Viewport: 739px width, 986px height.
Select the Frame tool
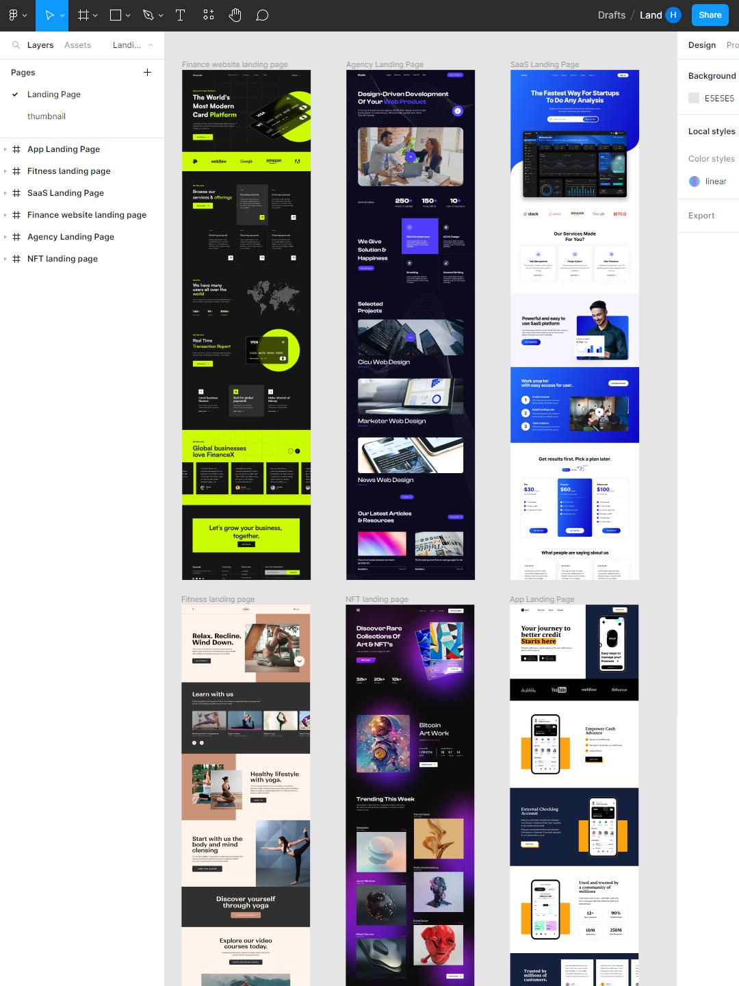tap(83, 15)
